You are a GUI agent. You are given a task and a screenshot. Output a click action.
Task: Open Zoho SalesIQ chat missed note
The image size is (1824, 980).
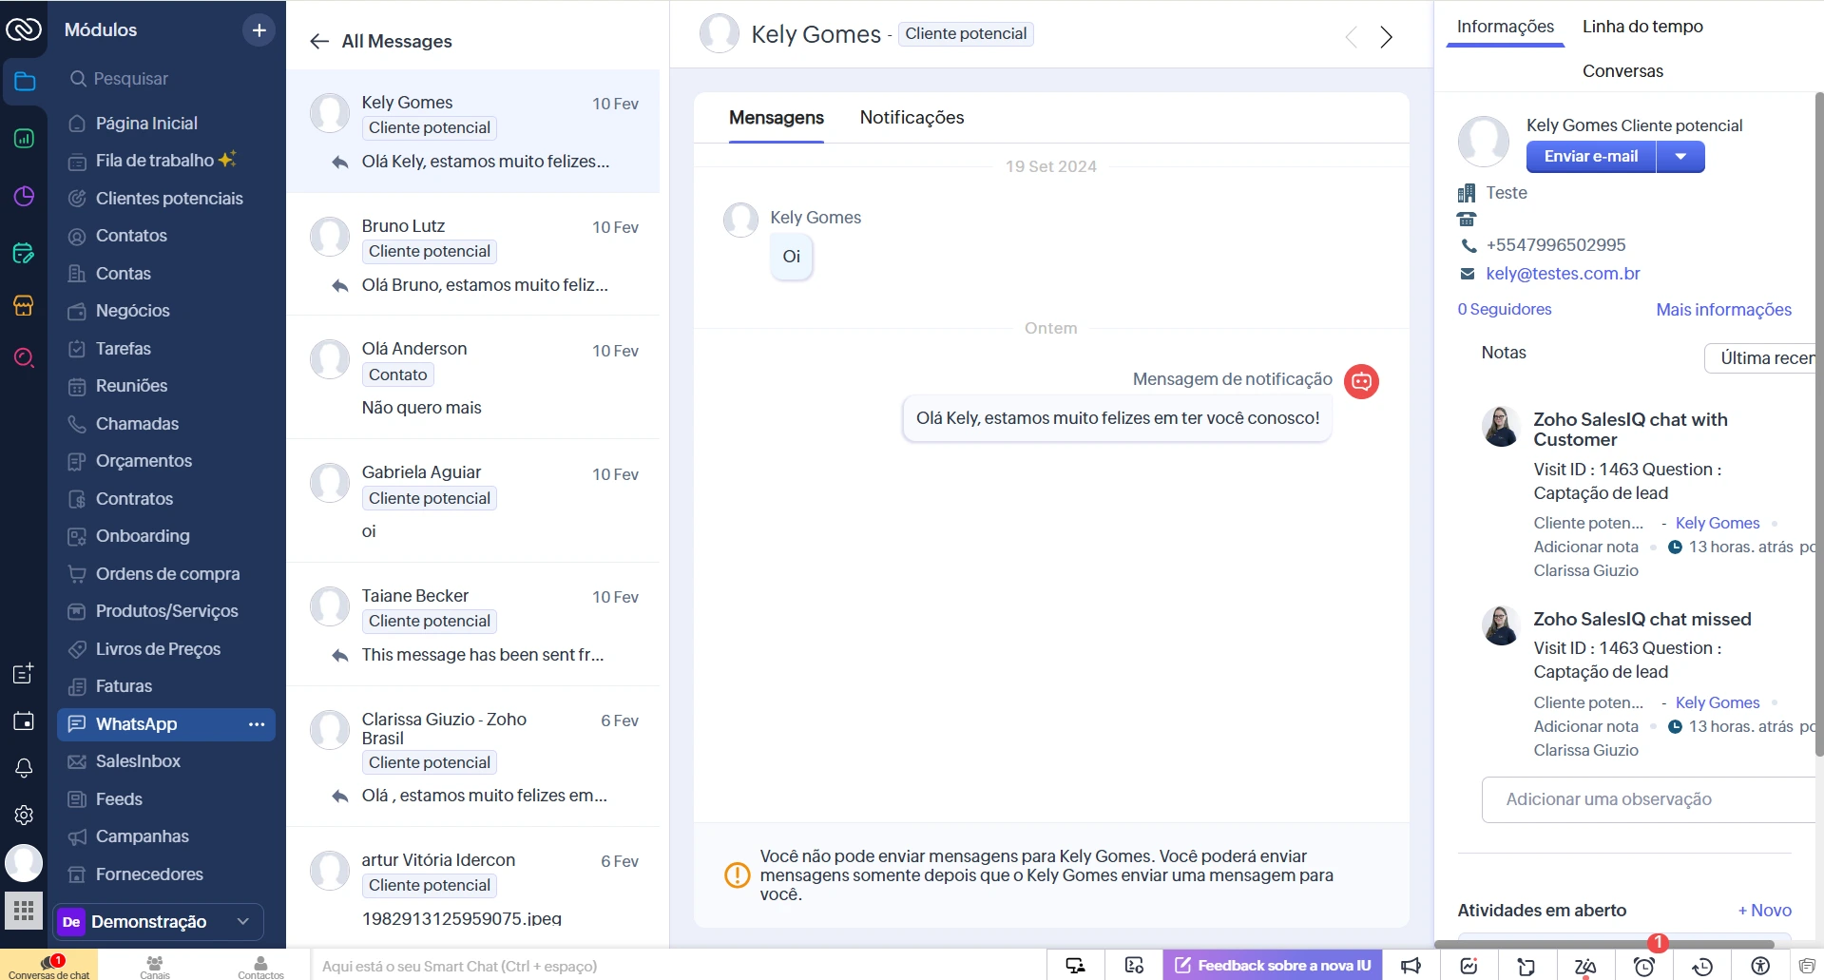click(x=1642, y=620)
